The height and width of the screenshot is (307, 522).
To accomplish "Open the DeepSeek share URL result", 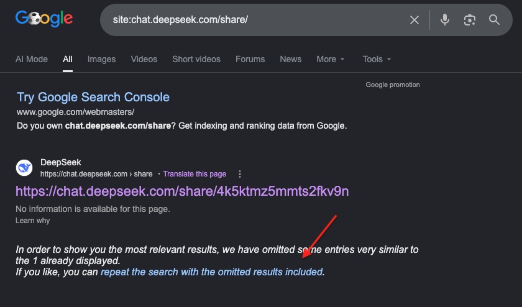I will click(x=182, y=191).
